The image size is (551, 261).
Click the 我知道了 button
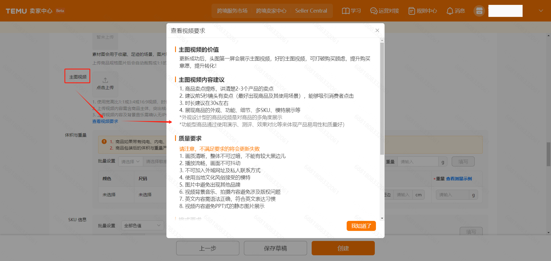point(361,226)
